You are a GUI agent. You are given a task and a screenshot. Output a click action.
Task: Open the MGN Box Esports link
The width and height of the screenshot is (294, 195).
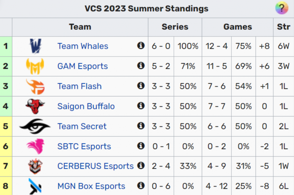(x=91, y=186)
